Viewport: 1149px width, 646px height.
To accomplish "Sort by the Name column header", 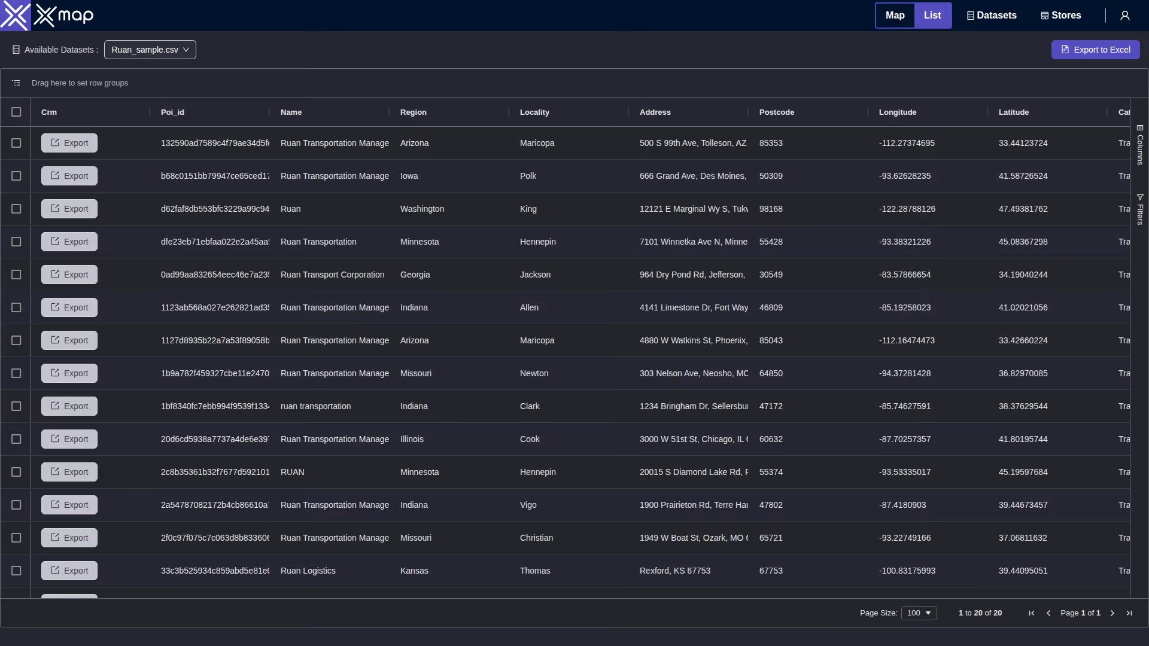I will coord(291,112).
